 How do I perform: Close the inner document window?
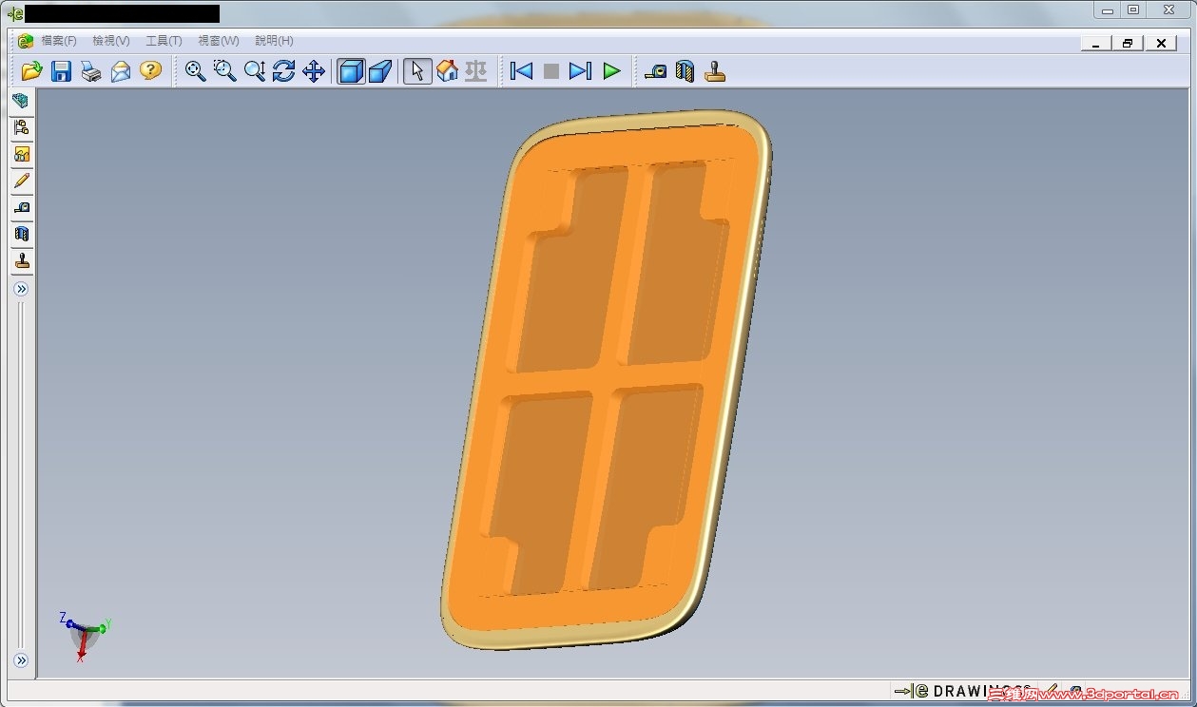pyautogui.click(x=1161, y=44)
